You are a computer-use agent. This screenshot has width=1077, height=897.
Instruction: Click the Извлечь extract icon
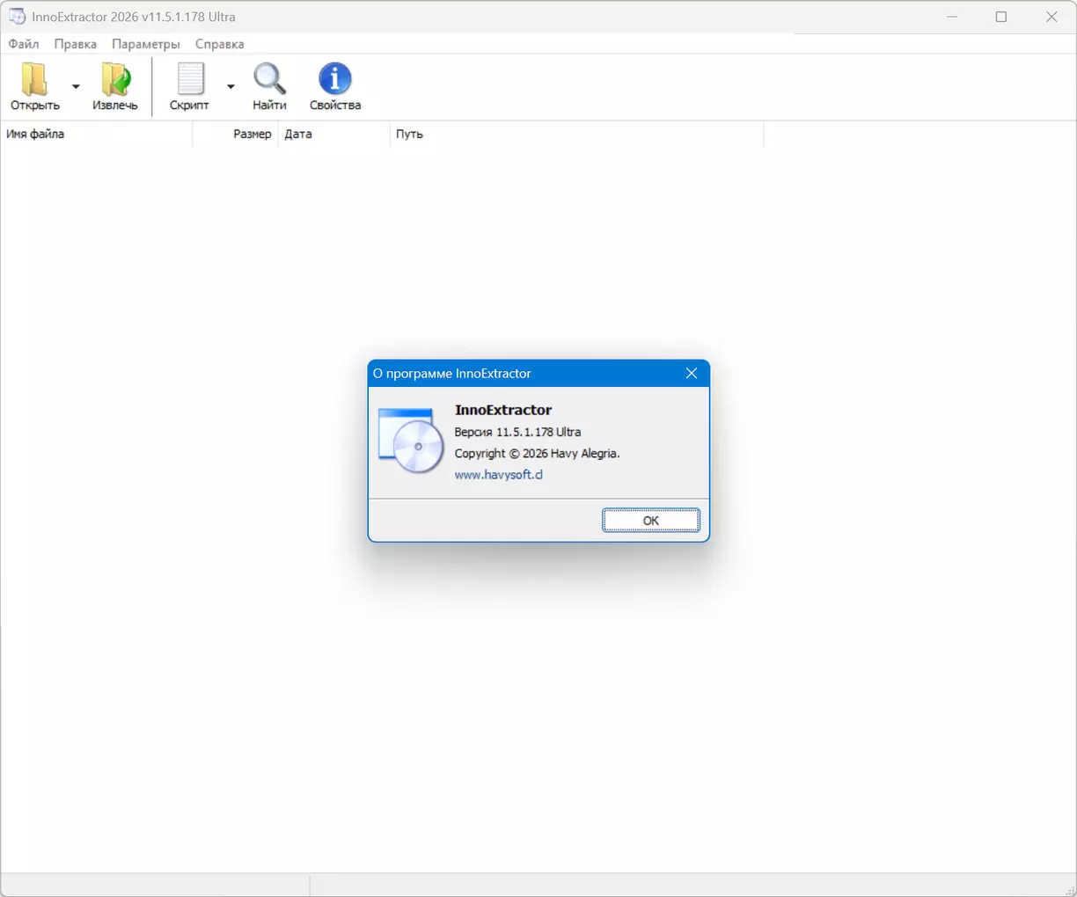tap(115, 80)
